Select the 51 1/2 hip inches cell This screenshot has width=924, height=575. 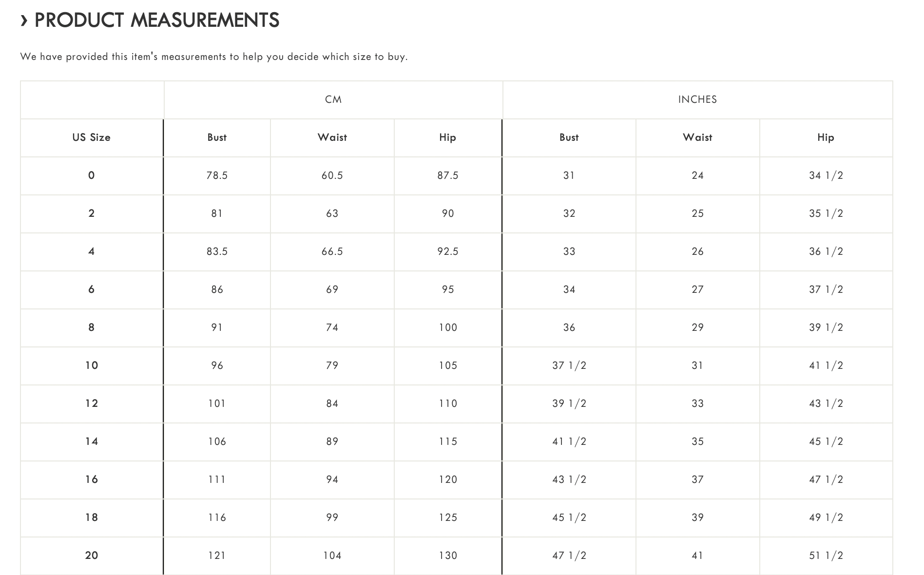pyautogui.click(x=826, y=556)
